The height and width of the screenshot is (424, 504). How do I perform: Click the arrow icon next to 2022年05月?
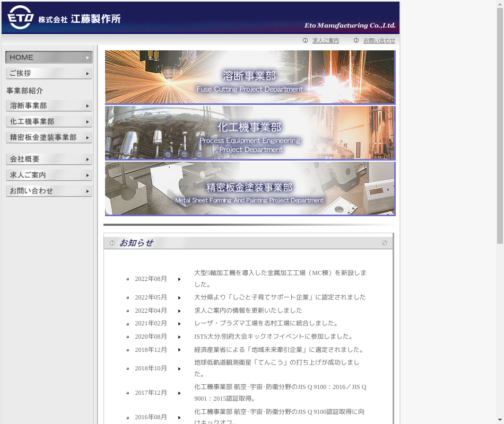(x=179, y=297)
